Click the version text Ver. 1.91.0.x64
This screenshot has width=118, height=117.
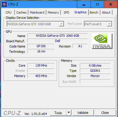(x=36, y=114)
